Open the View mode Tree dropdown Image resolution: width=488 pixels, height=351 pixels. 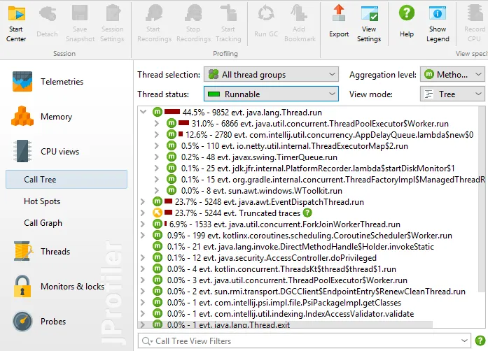point(452,94)
